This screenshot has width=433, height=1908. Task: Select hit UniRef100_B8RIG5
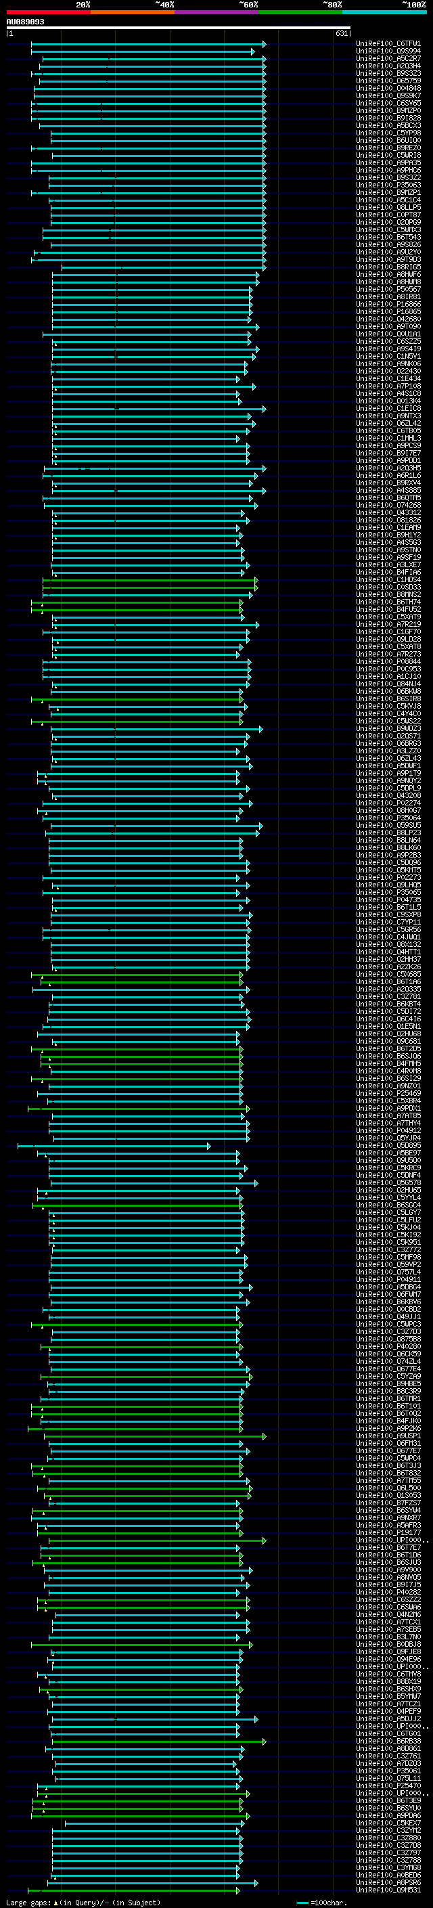click(388, 267)
